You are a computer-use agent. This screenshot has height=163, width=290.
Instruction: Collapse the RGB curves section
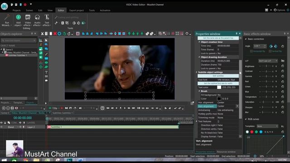click(x=246, y=119)
